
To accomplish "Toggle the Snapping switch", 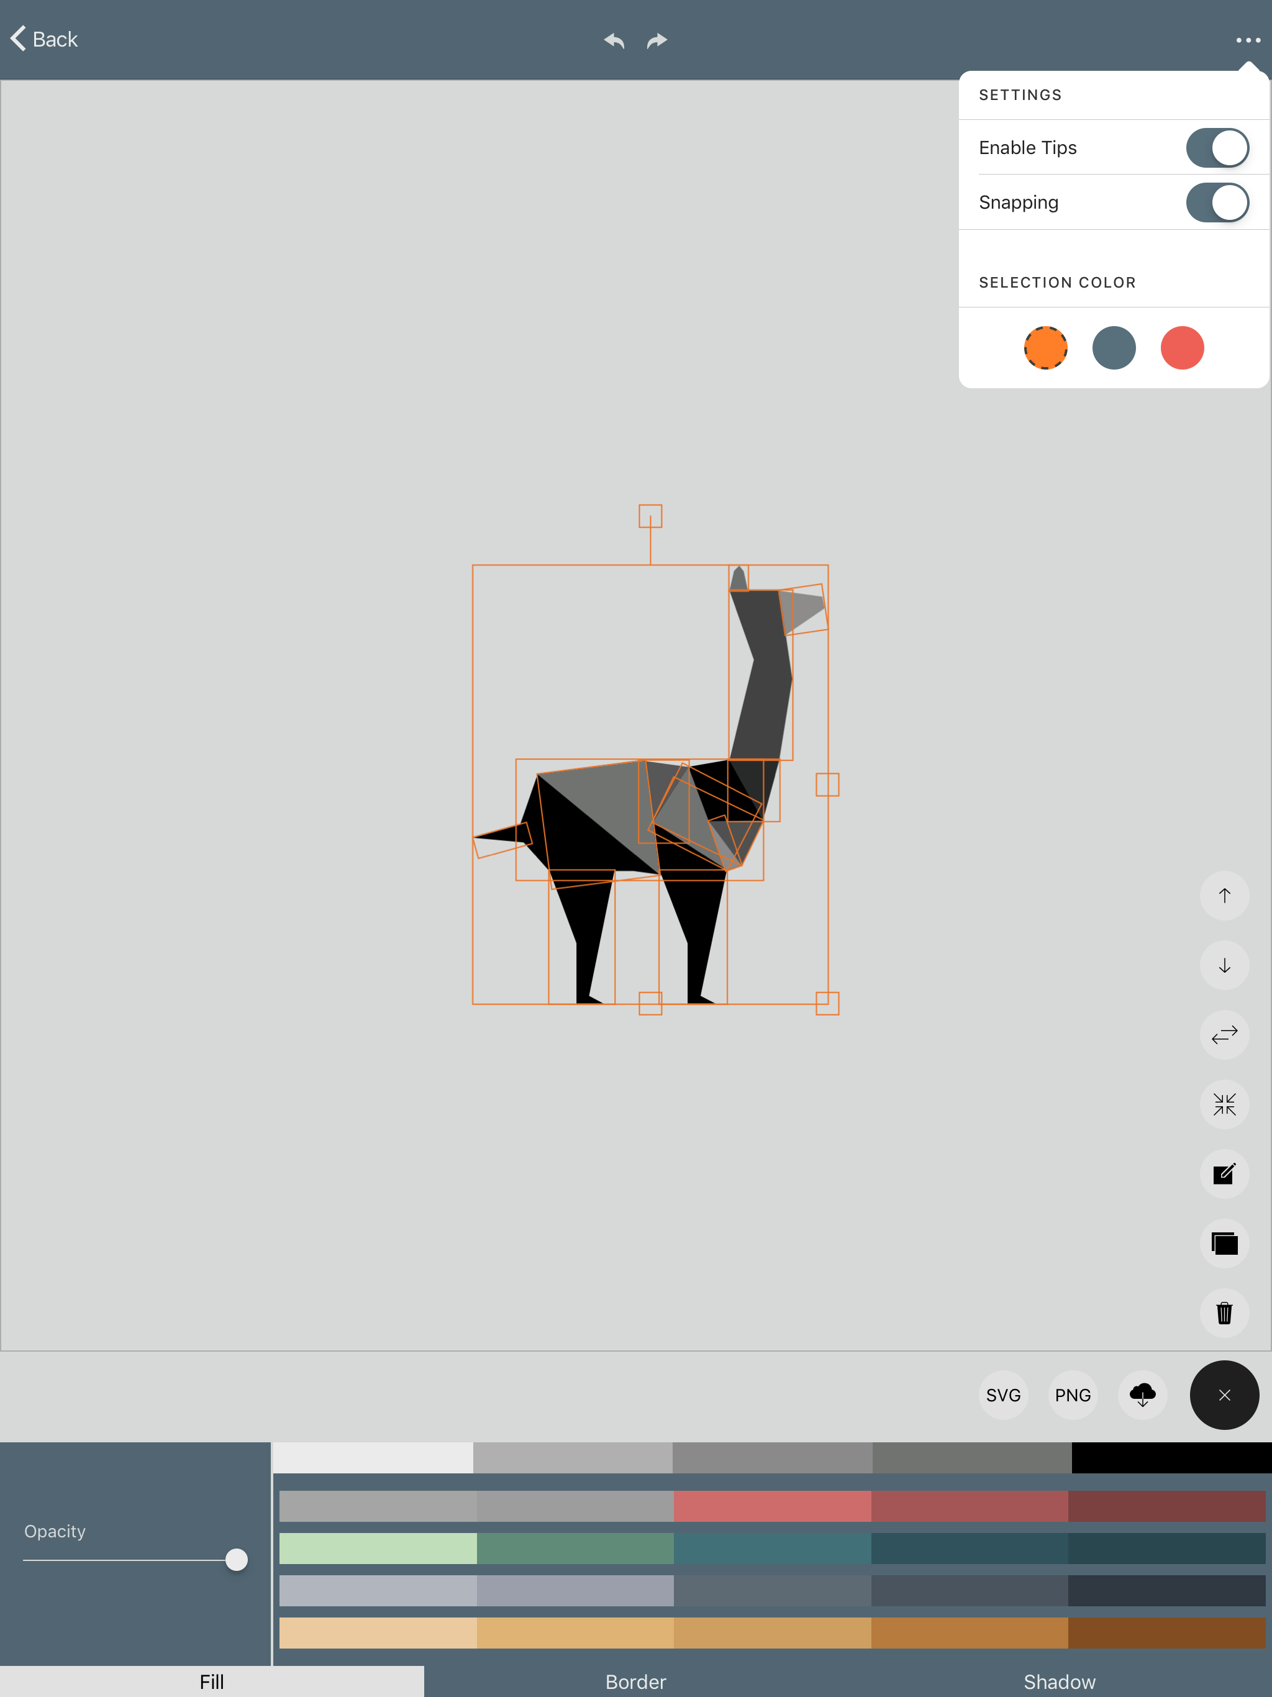I will [x=1217, y=202].
